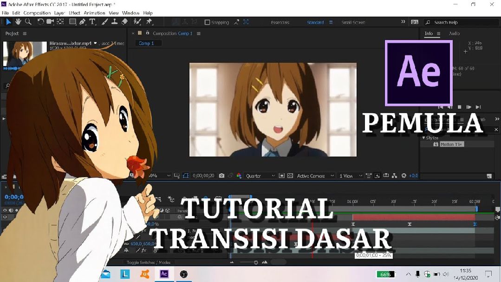Image resolution: width=501 pixels, height=282 pixels.
Task: Open the File menu
Action: click(x=6, y=13)
